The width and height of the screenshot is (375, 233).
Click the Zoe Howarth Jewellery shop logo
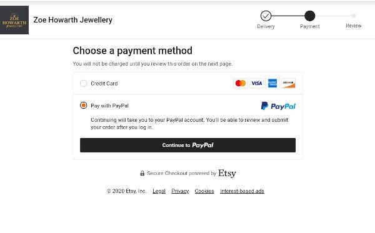[14, 20]
